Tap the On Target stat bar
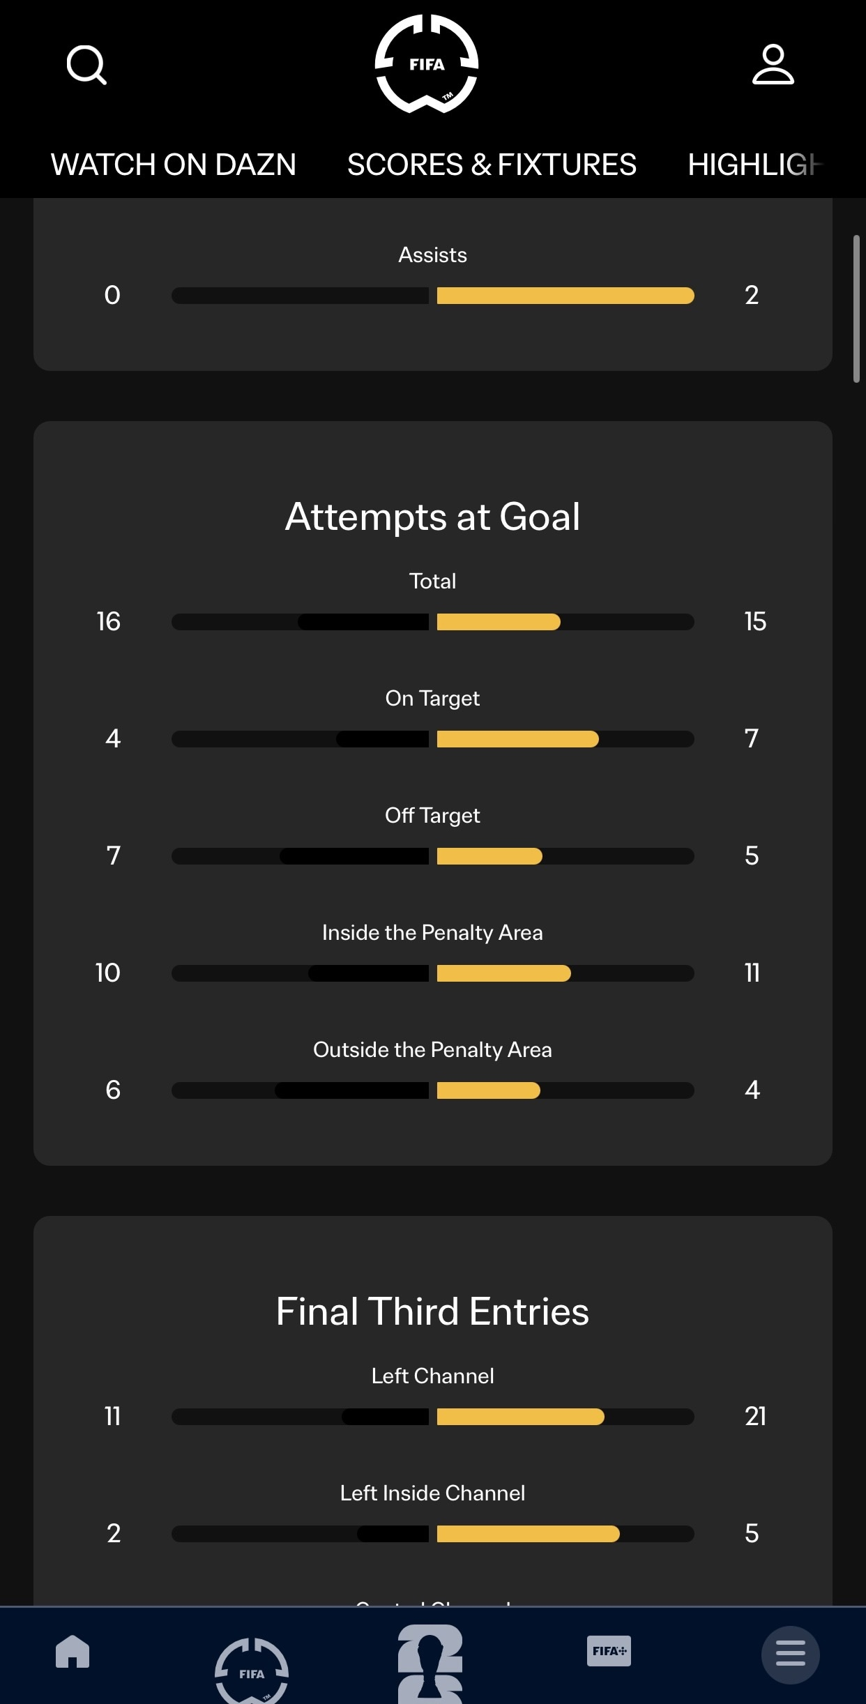 (432, 739)
